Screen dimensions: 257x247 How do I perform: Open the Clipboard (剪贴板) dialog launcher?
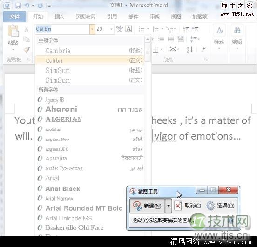(29, 60)
